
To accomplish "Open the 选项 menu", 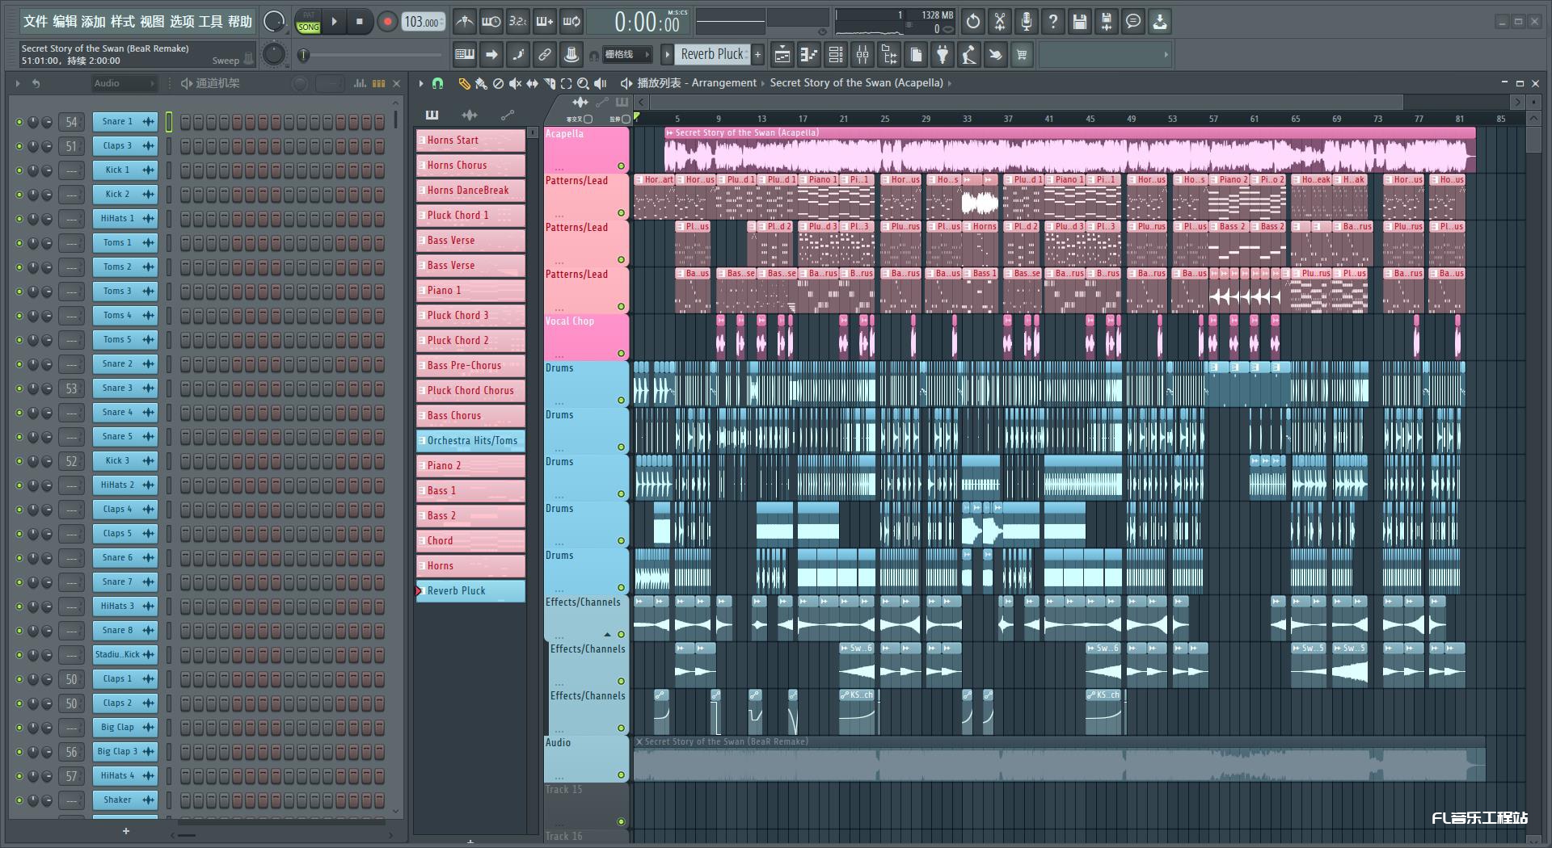I will (182, 22).
